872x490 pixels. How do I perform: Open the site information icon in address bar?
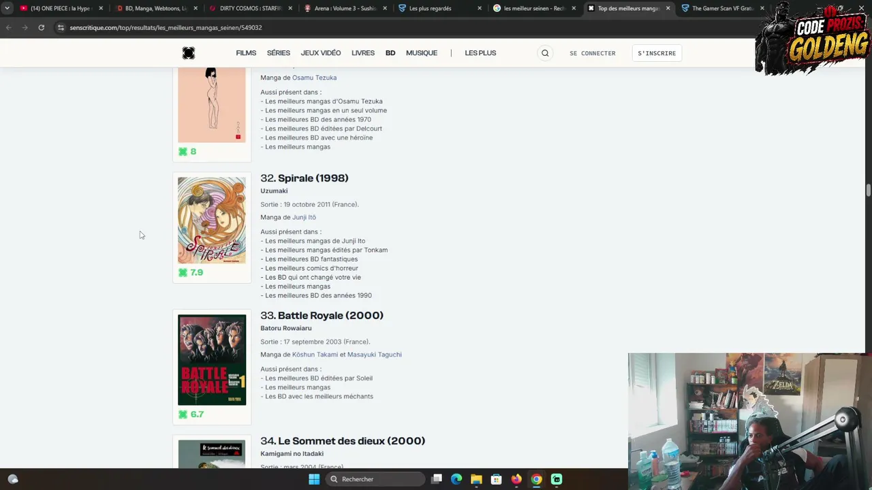click(61, 28)
